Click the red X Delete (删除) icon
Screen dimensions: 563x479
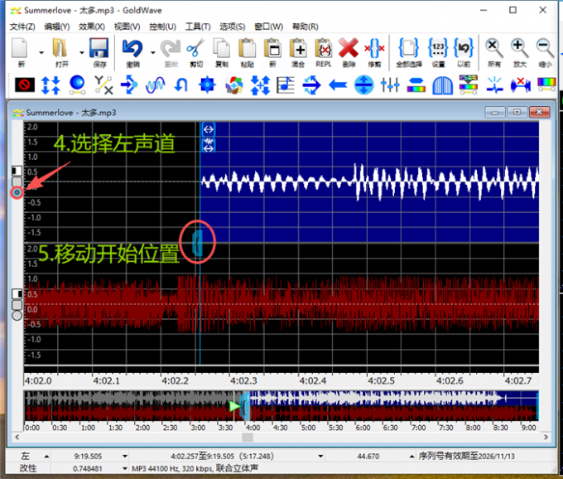click(349, 48)
